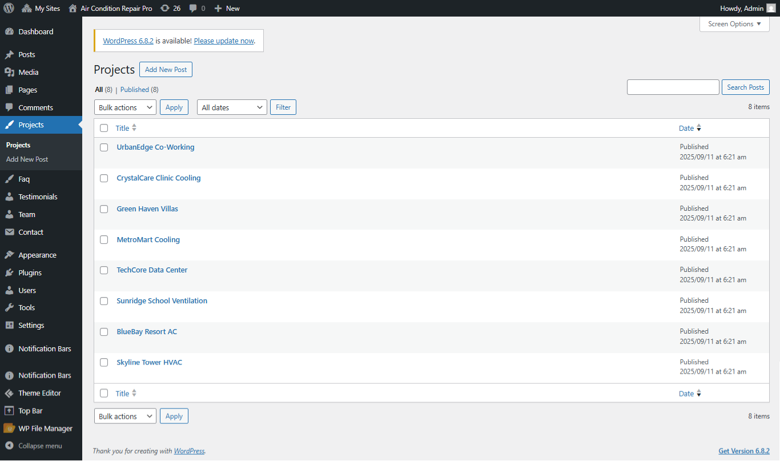Click the Search Posts button
The height and width of the screenshot is (461, 780).
point(745,87)
